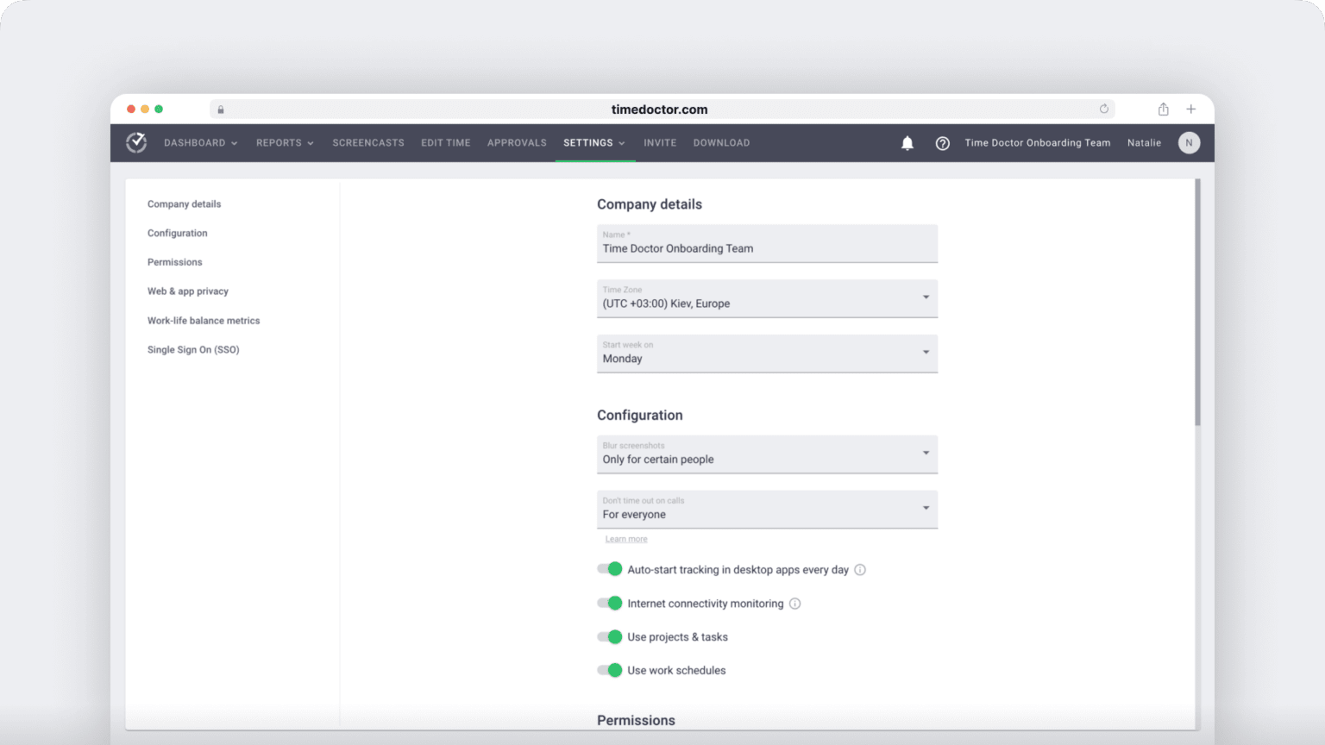Click the share icon in the browser toolbar
The image size is (1325, 745).
pyautogui.click(x=1163, y=110)
